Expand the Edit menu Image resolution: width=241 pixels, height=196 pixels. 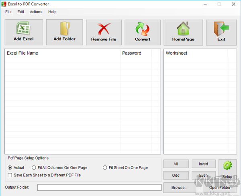click(21, 12)
